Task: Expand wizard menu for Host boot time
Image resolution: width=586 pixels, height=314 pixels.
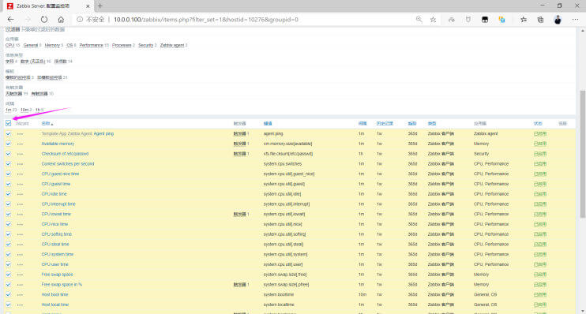Action: point(20,295)
